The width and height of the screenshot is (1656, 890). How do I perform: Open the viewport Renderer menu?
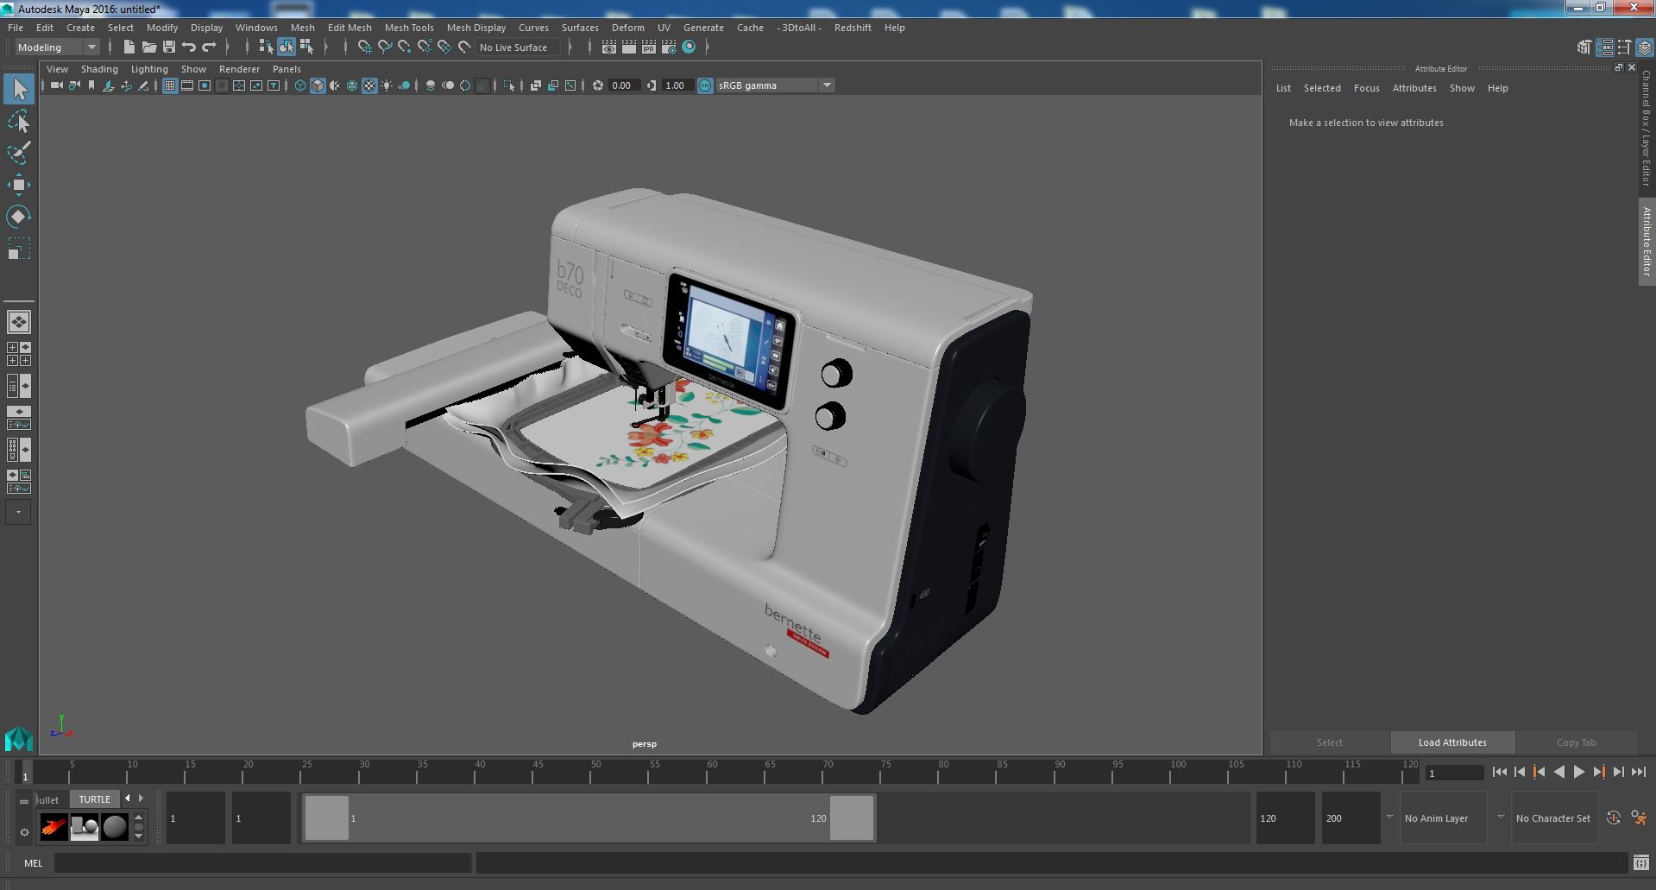[x=239, y=69]
